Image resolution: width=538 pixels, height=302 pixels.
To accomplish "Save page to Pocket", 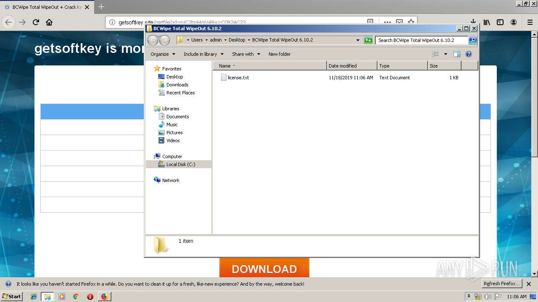I will (399, 22).
